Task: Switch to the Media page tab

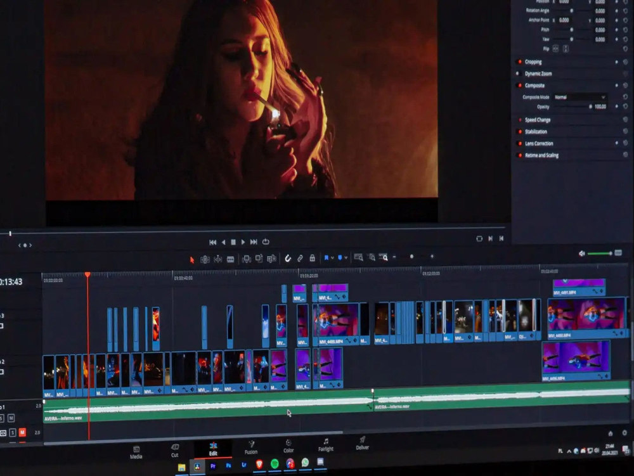Action: coord(136,453)
